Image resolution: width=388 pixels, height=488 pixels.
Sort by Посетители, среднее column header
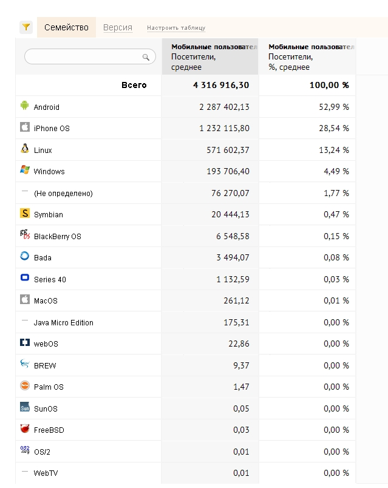[x=210, y=56]
